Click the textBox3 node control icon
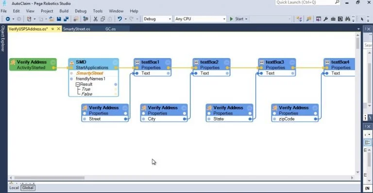The height and width of the screenshot is (193, 373). pos(262,62)
